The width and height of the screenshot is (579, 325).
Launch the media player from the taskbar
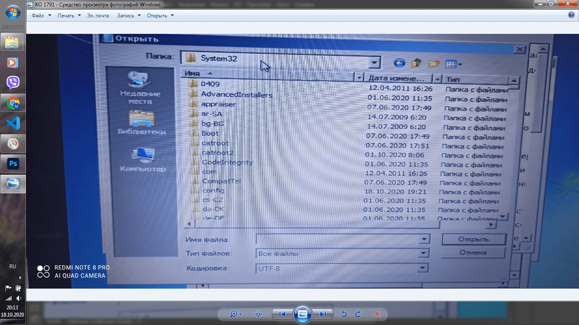tap(13, 63)
